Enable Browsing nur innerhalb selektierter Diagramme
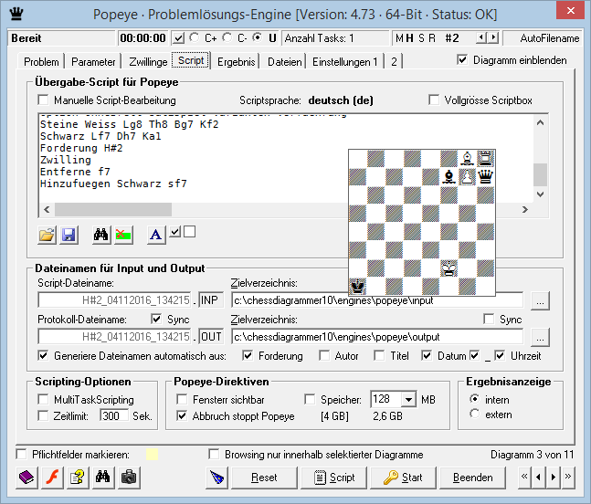Screen dimensions: 591x504 click(214, 455)
